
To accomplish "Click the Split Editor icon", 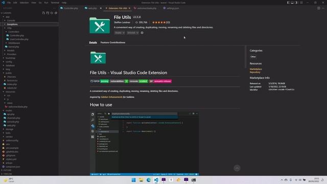I will (319, 8).
